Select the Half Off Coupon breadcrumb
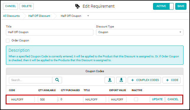 71,16
